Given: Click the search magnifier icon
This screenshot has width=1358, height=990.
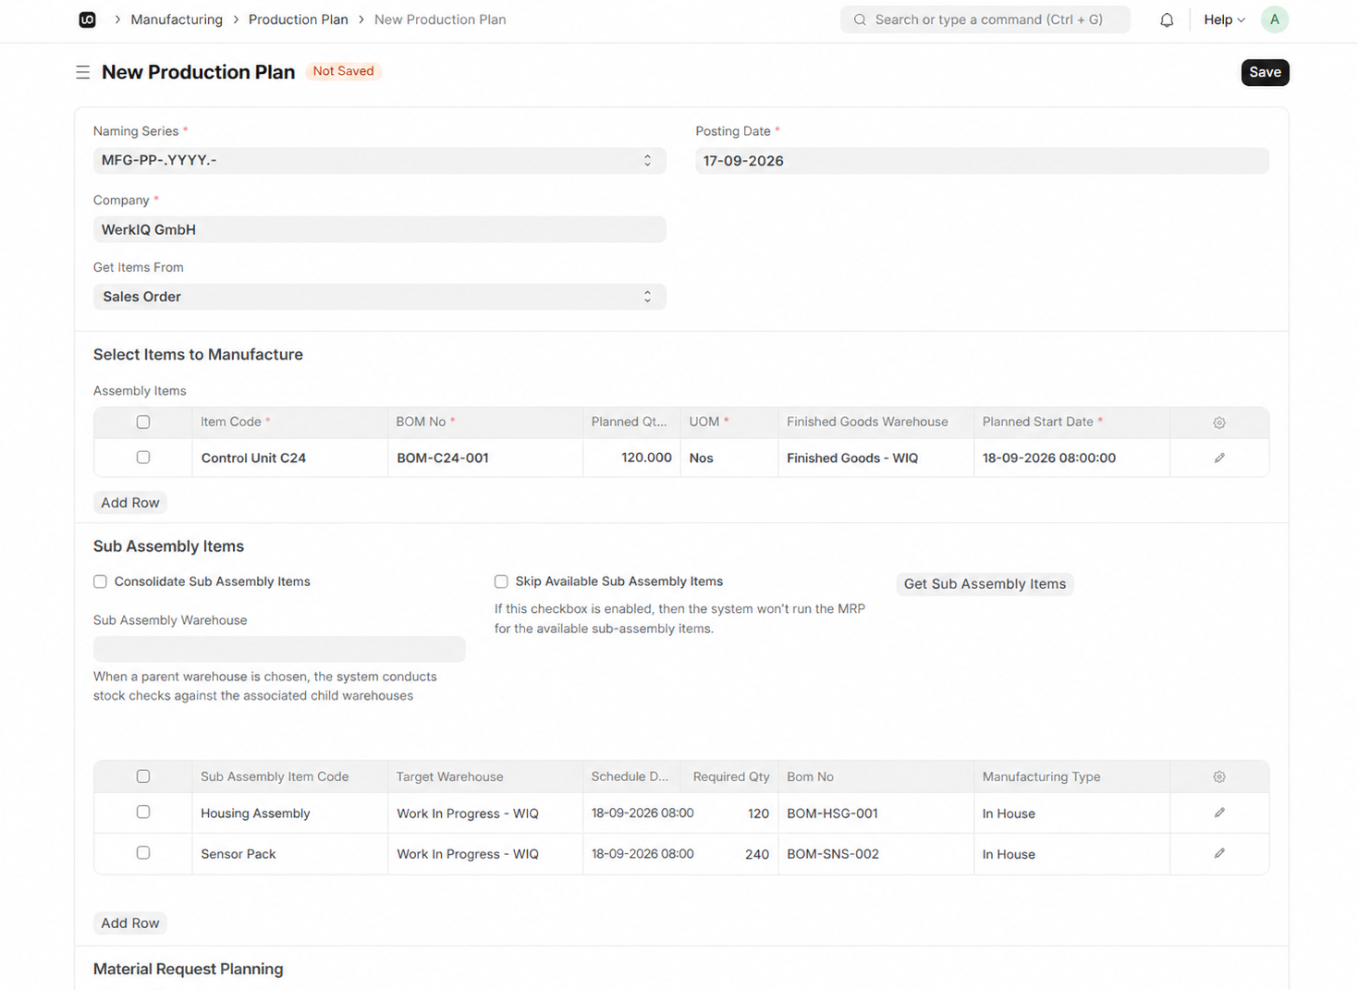Looking at the screenshot, I should (x=860, y=19).
